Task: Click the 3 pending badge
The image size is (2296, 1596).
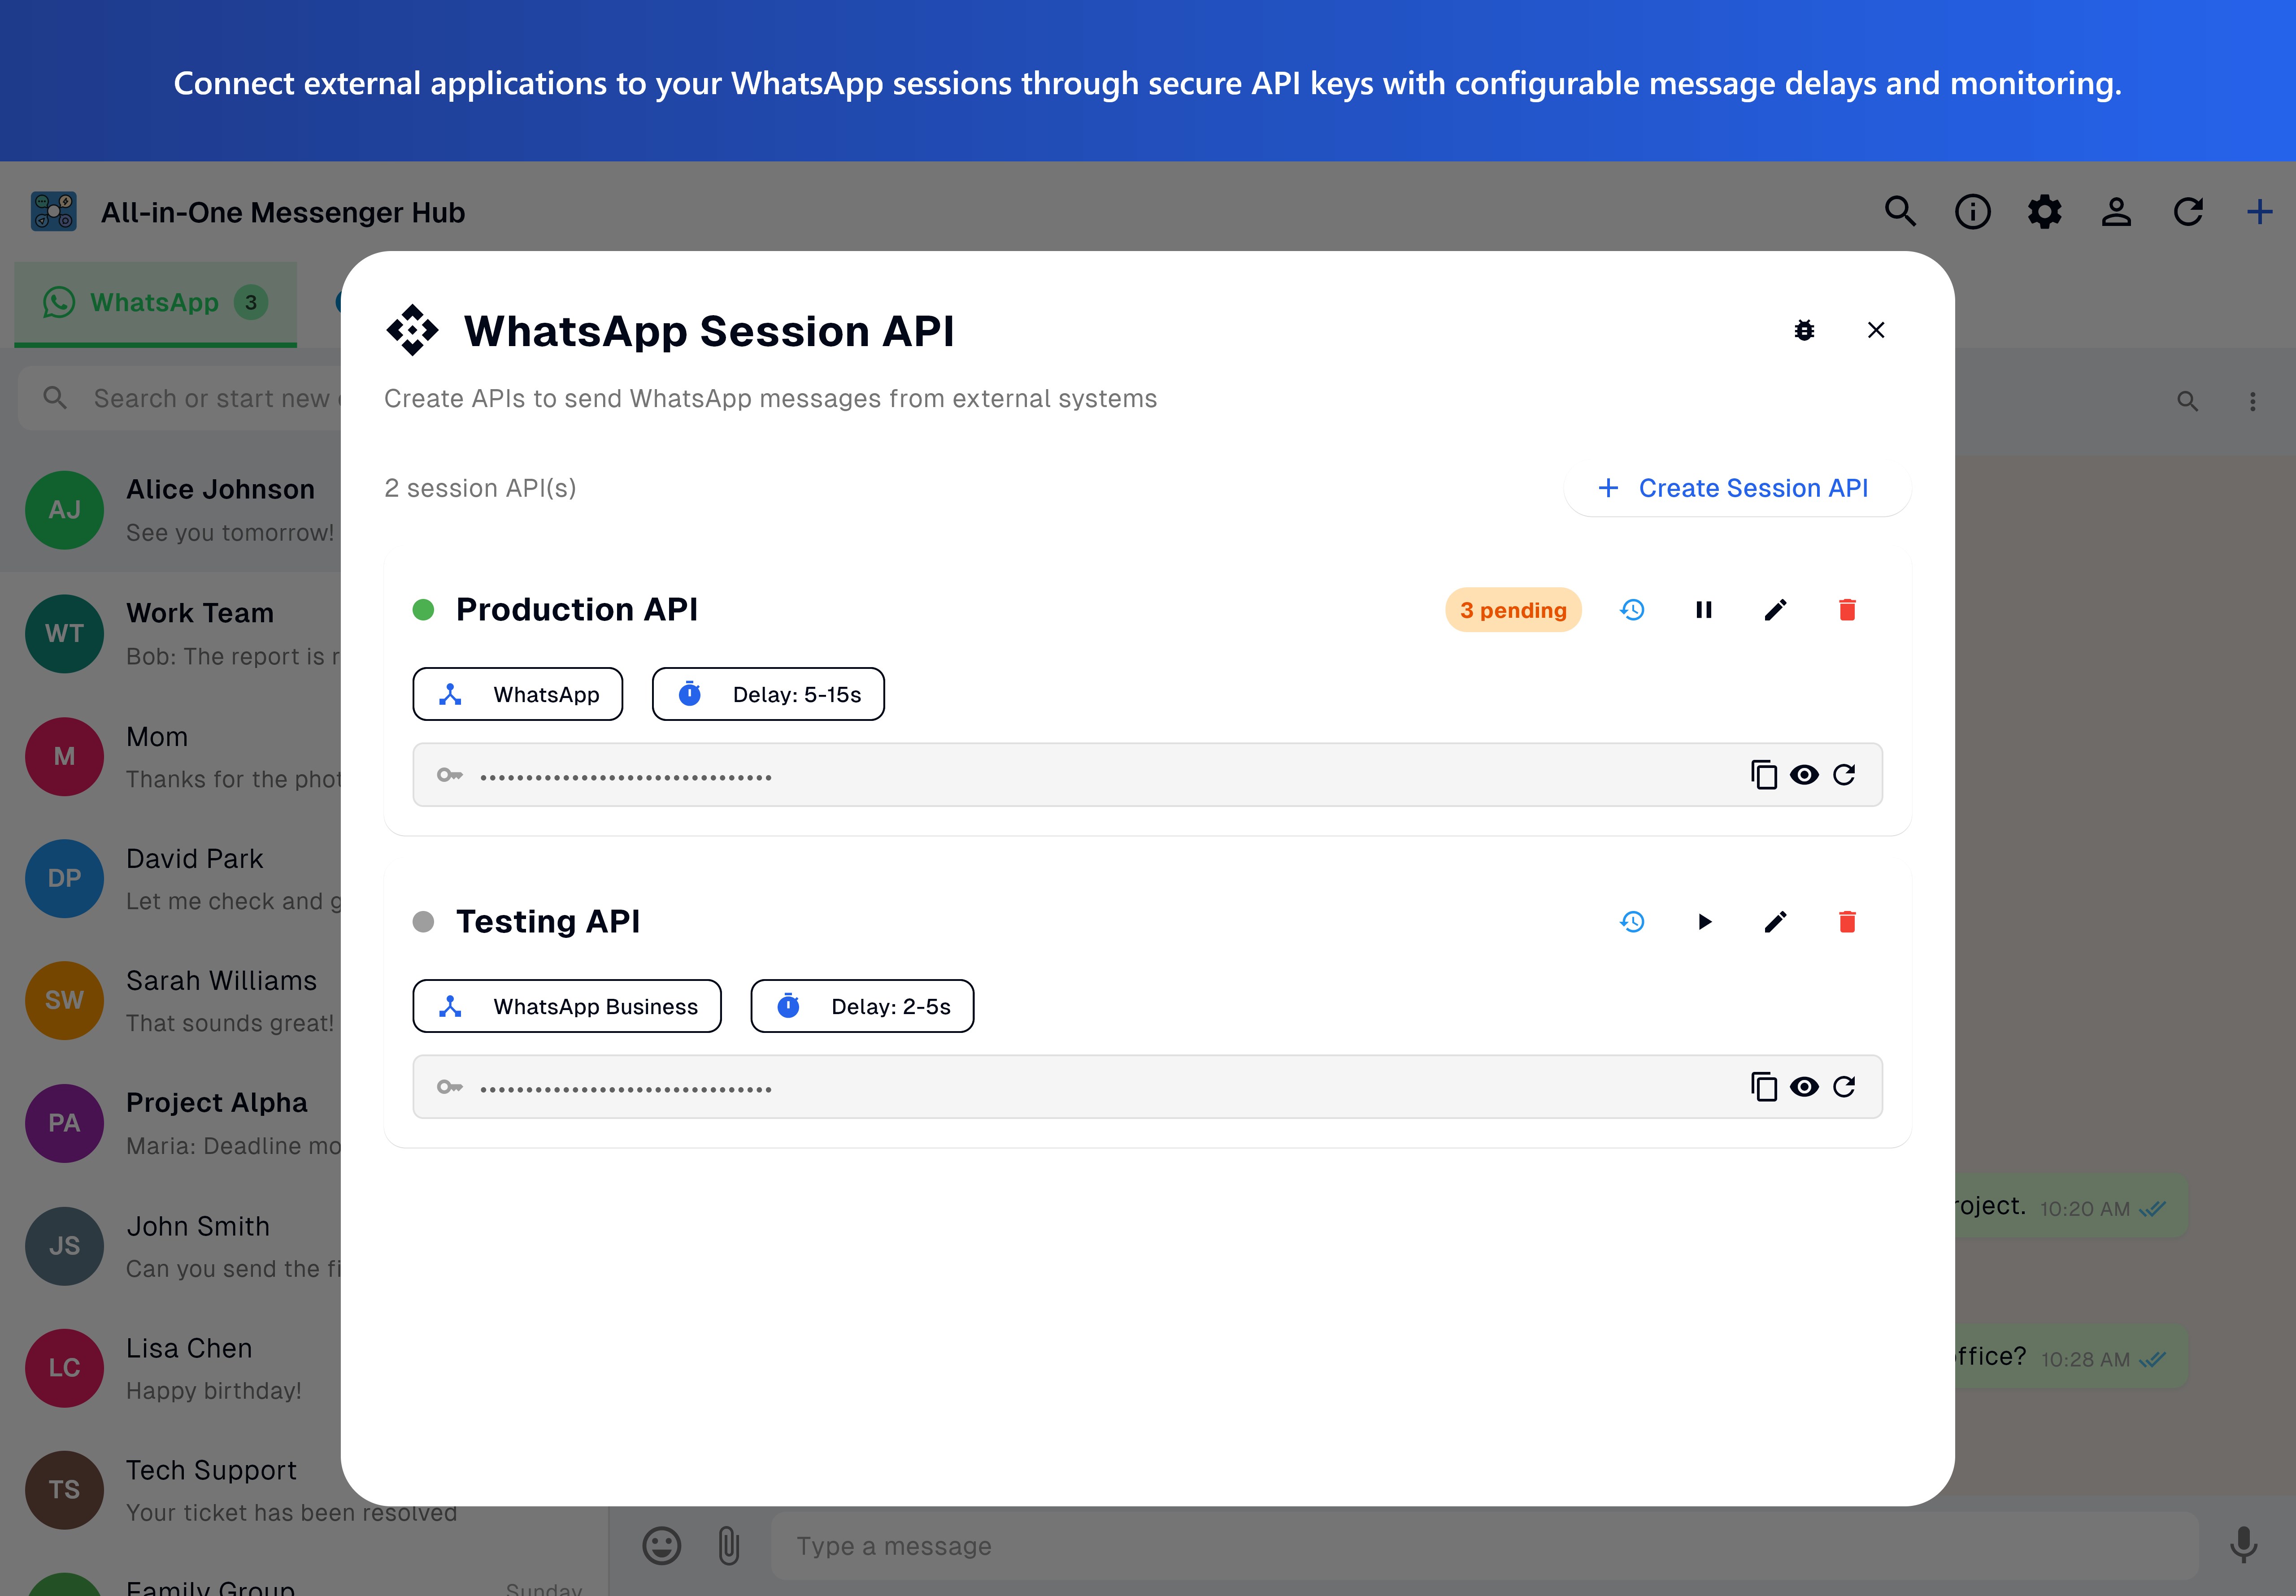Action: click(1513, 610)
